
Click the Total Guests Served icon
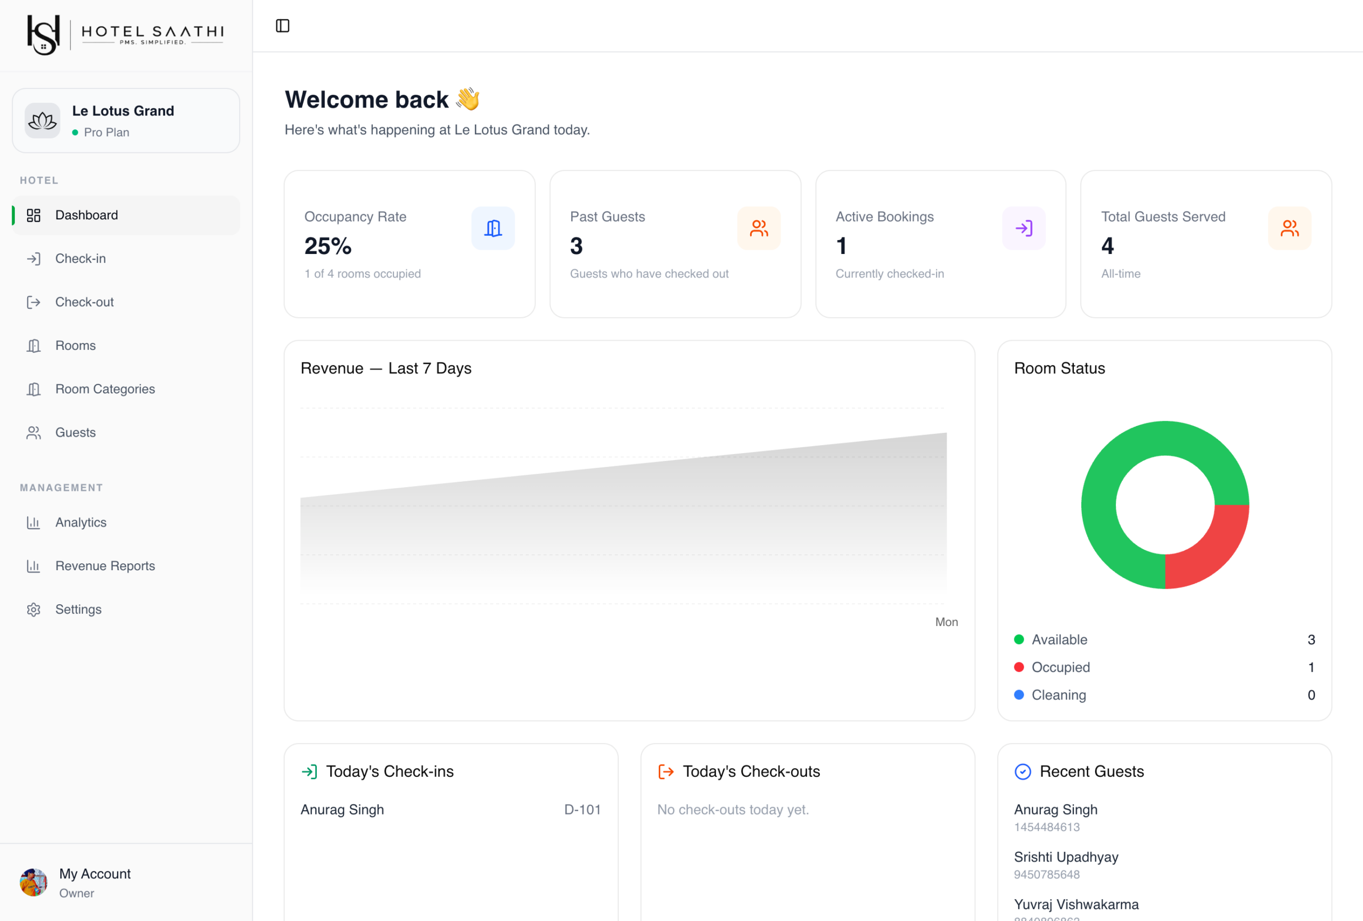coord(1290,228)
